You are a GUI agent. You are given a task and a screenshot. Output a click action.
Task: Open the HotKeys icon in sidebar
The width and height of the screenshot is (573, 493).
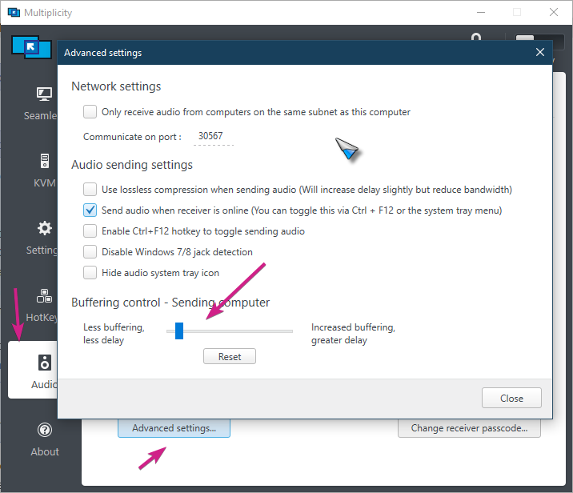click(x=45, y=295)
